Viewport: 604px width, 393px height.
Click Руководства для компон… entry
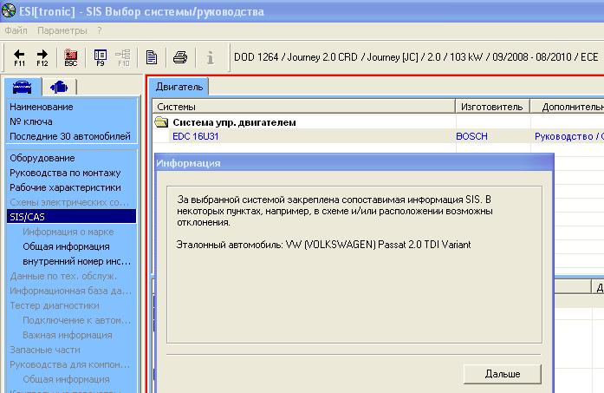click(69, 364)
